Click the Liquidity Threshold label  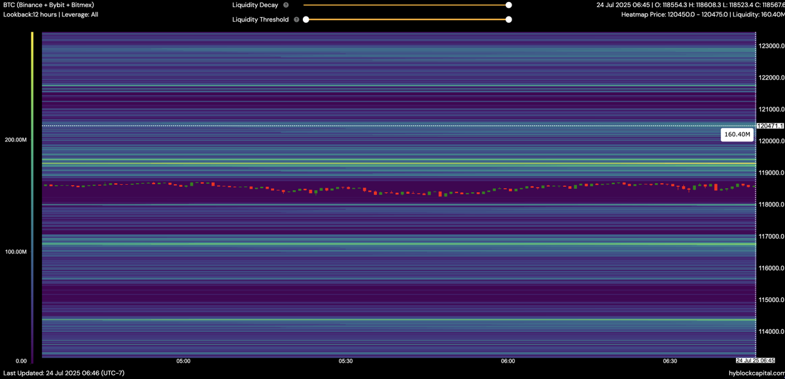[x=260, y=20]
